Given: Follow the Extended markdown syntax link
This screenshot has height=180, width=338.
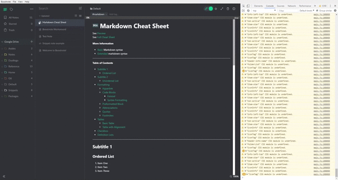Looking at the screenshot, I should [102, 54].
